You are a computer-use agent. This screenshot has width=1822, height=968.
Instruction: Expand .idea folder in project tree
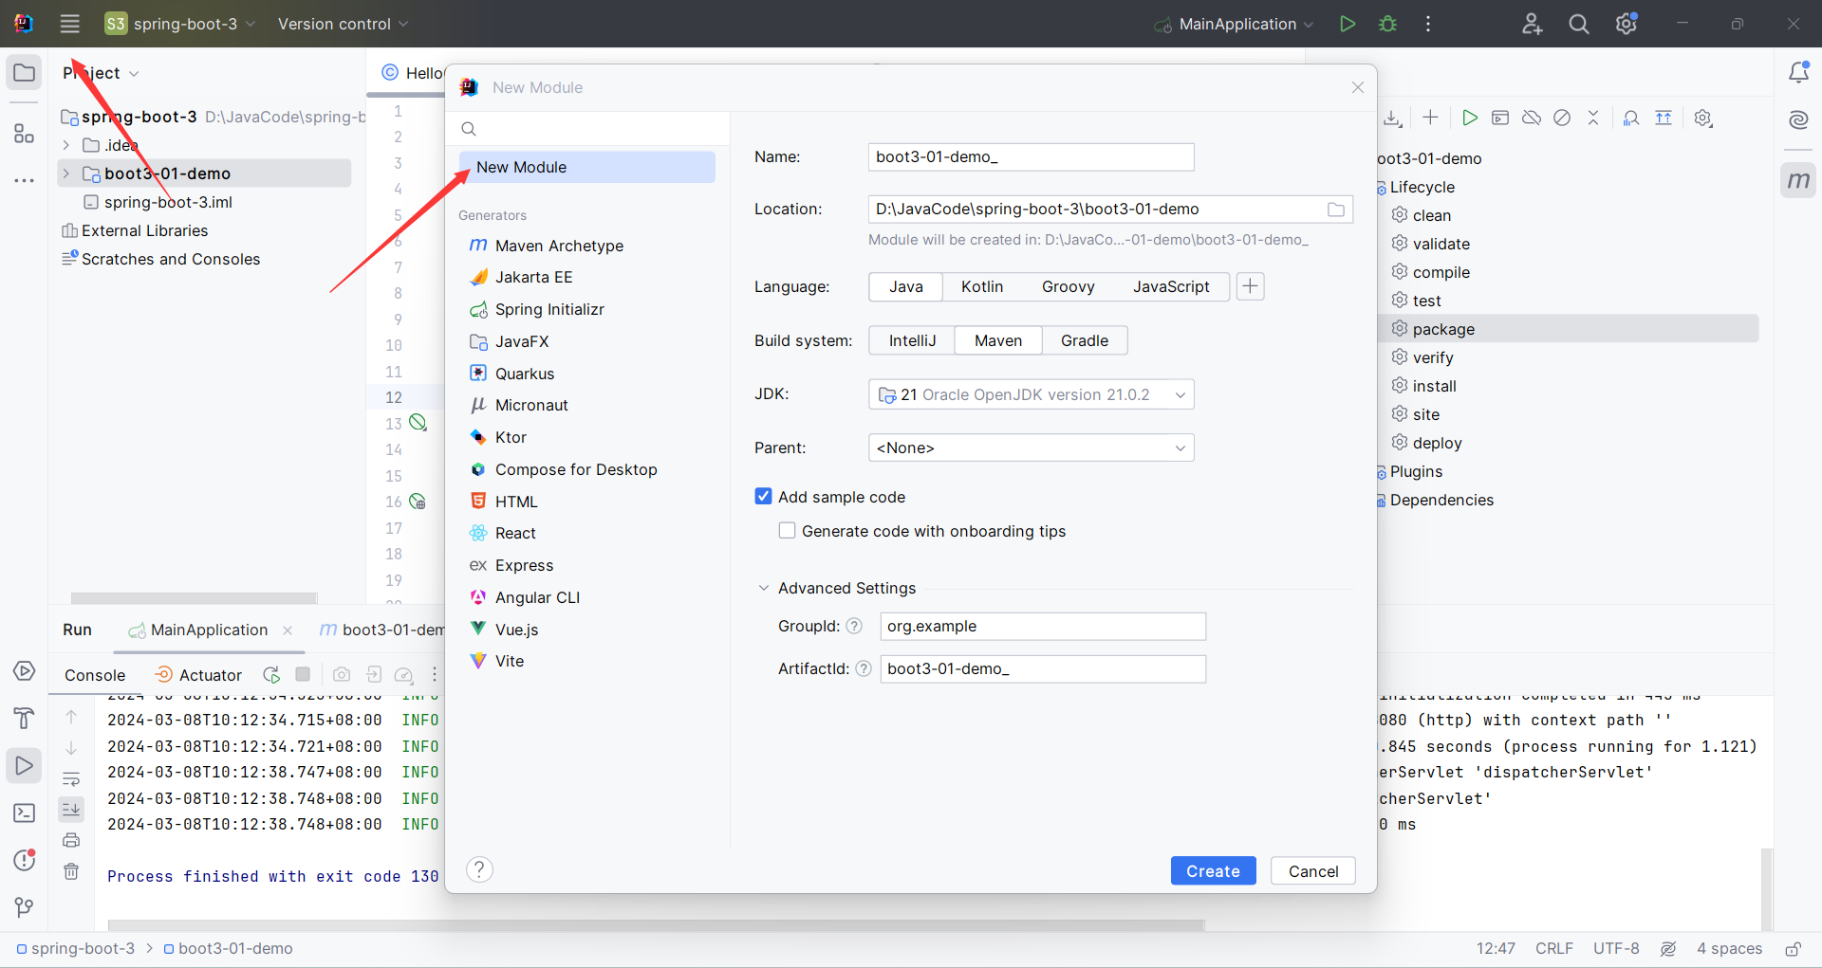[65, 145]
